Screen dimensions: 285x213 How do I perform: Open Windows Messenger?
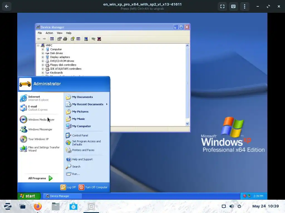[40, 129]
